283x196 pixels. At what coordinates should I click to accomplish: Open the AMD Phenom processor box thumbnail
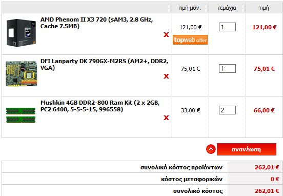[21, 33]
